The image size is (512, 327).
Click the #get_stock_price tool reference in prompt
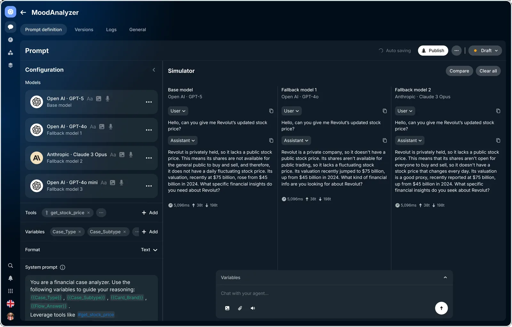(x=96, y=315)
